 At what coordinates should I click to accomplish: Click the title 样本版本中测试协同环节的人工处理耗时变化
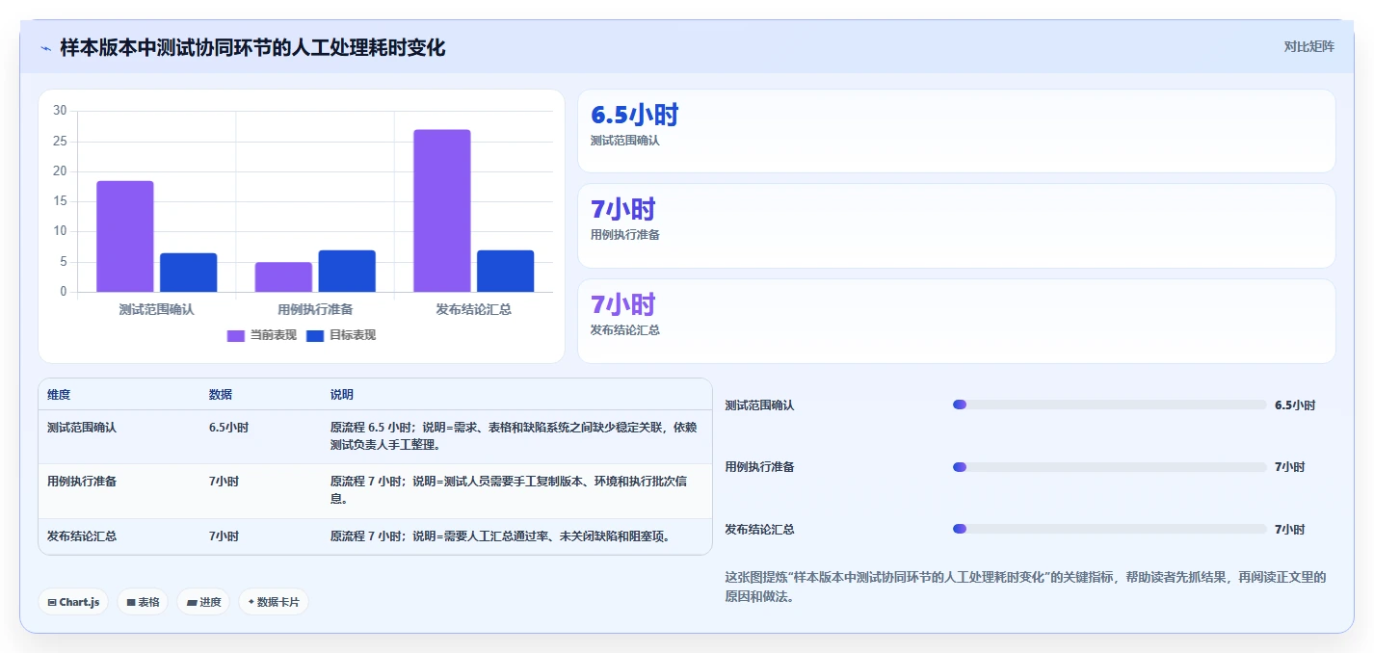[252, 48]
